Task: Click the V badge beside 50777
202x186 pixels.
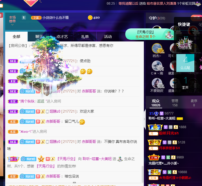Action: [x=162, y=113]
